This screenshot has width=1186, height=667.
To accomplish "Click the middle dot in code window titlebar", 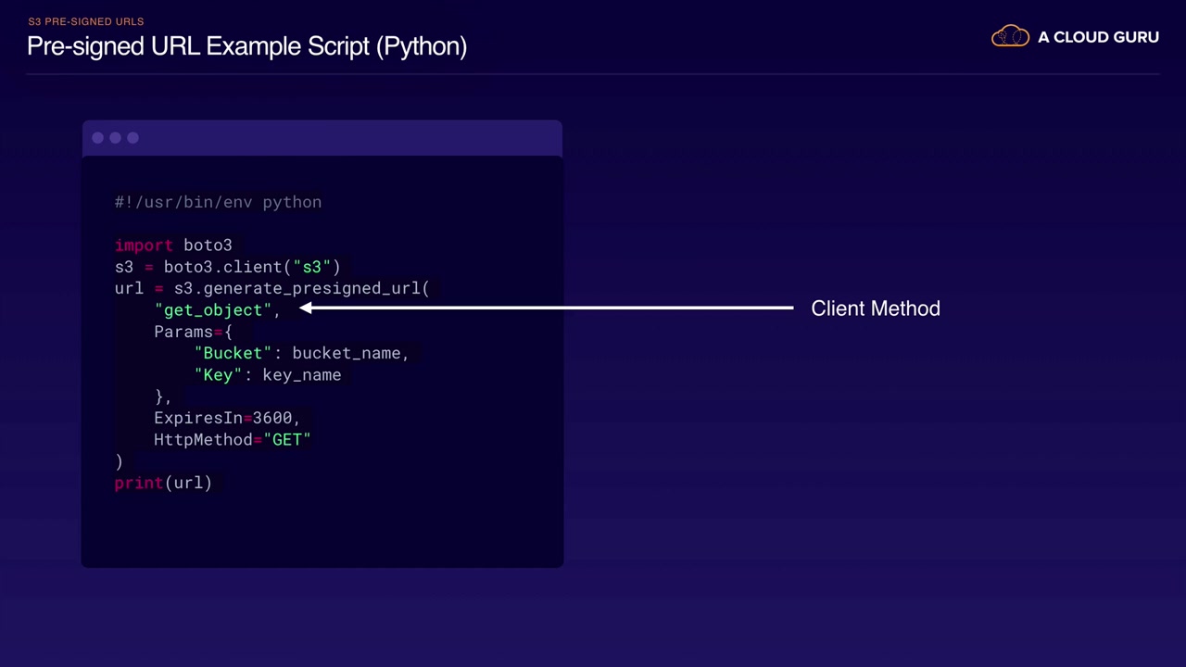I will click(116, 138).
